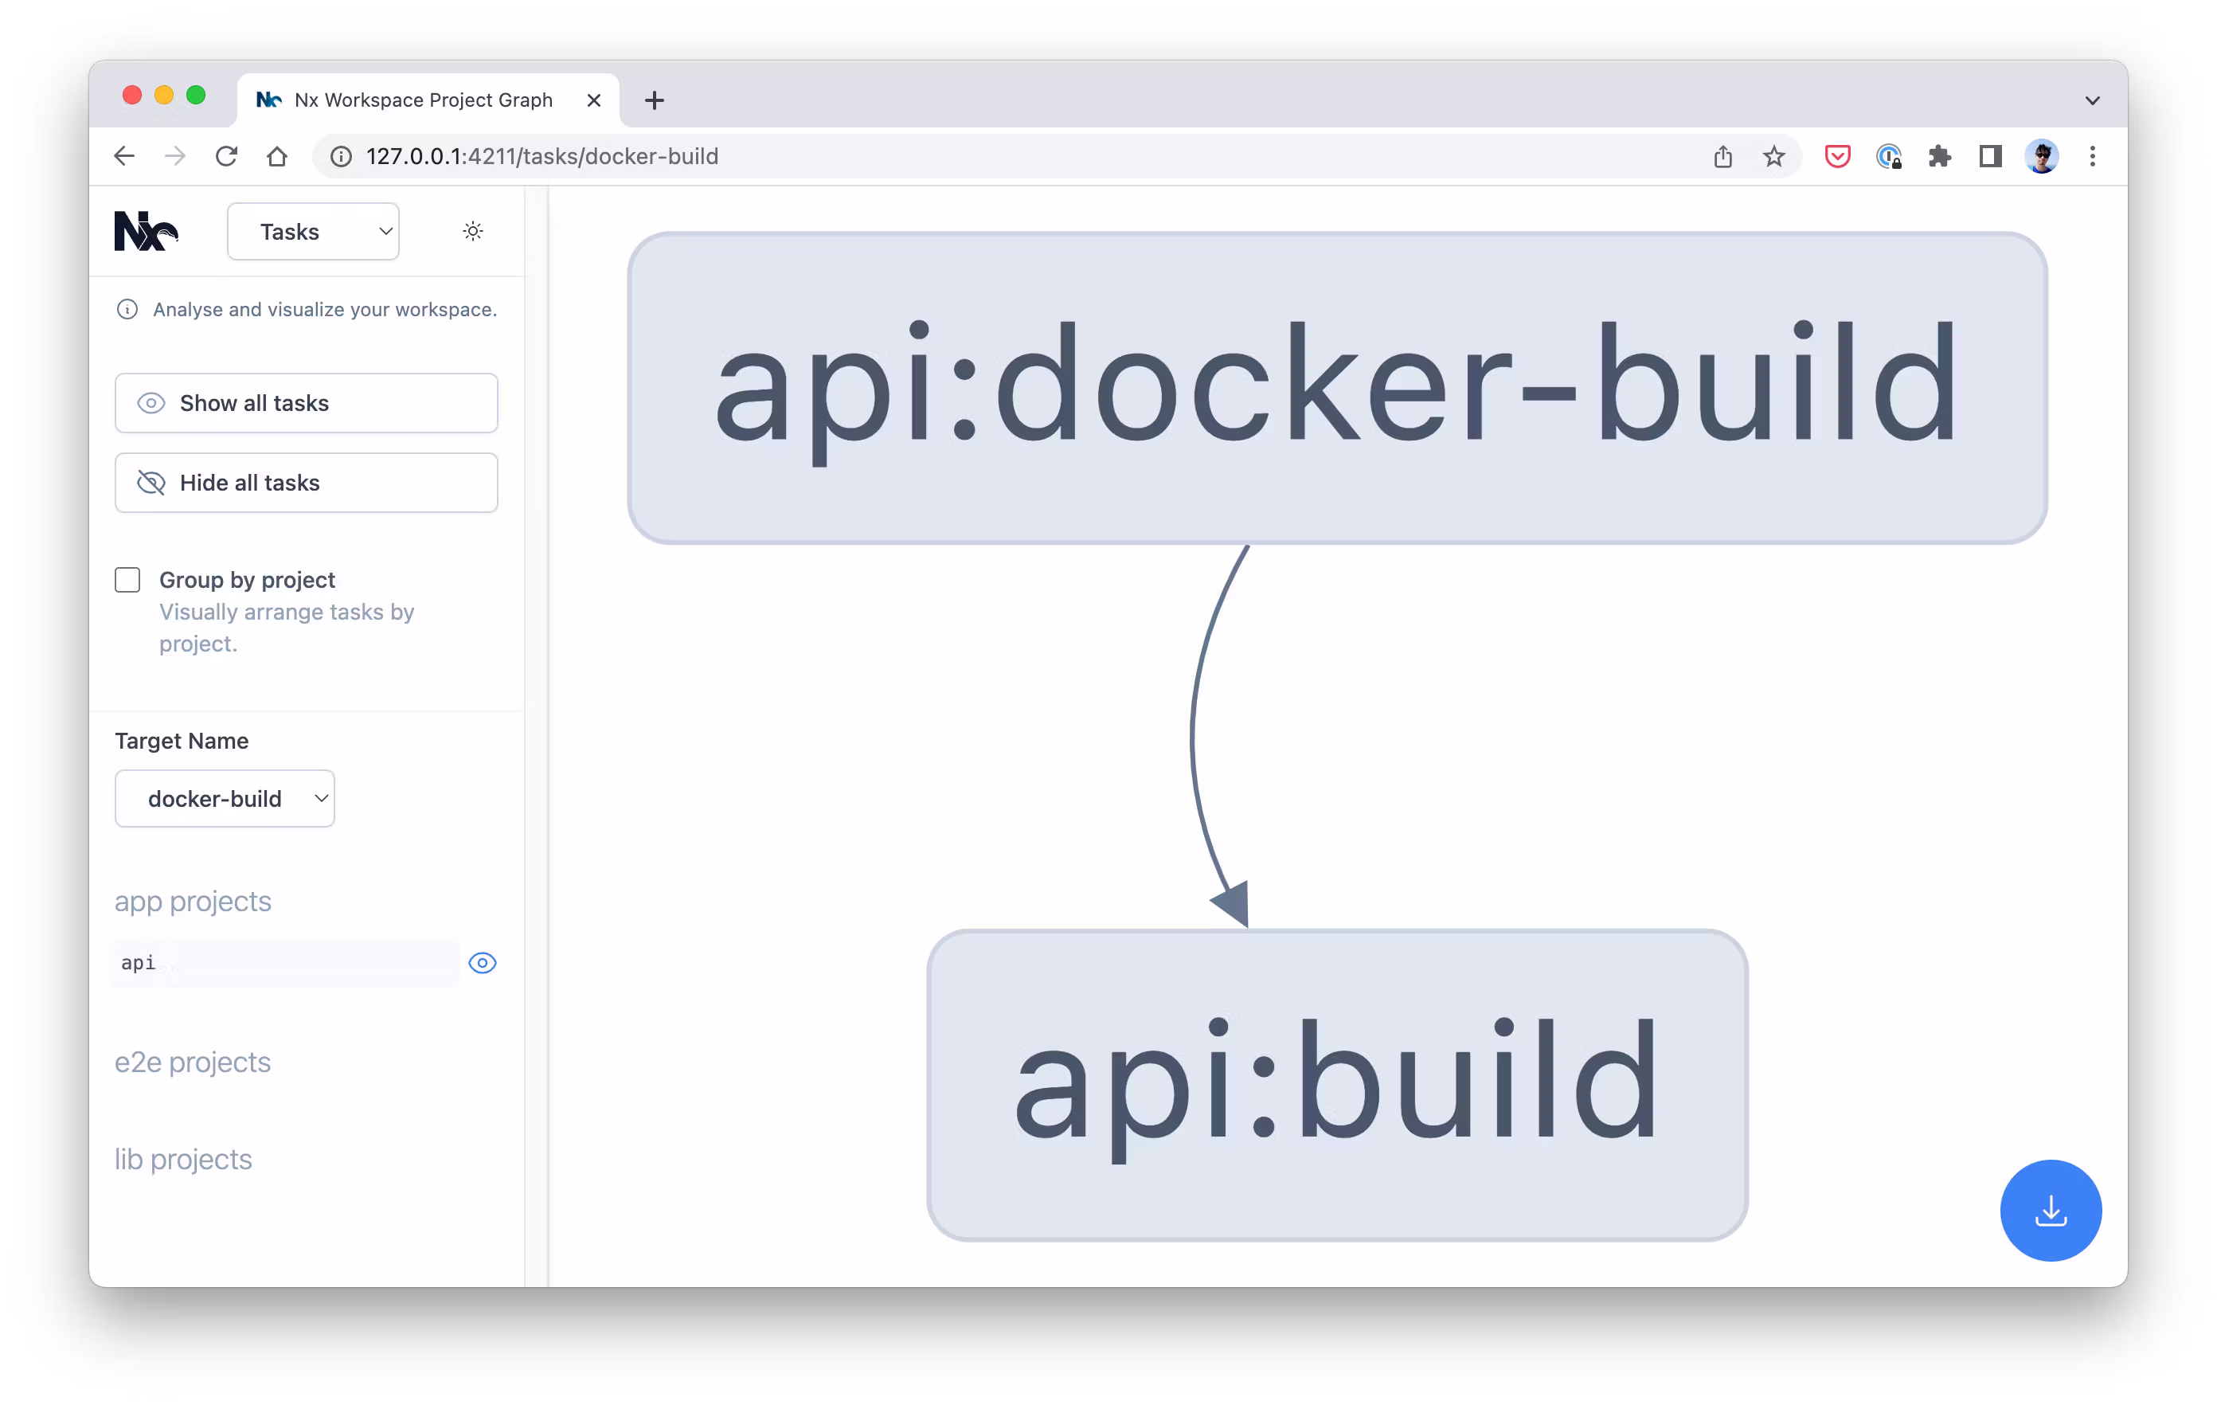This screenshot has width=2217, height=1405.
Task: Click the blue download graph button
Action: pyautogui.click(x=2050, y=1210)
